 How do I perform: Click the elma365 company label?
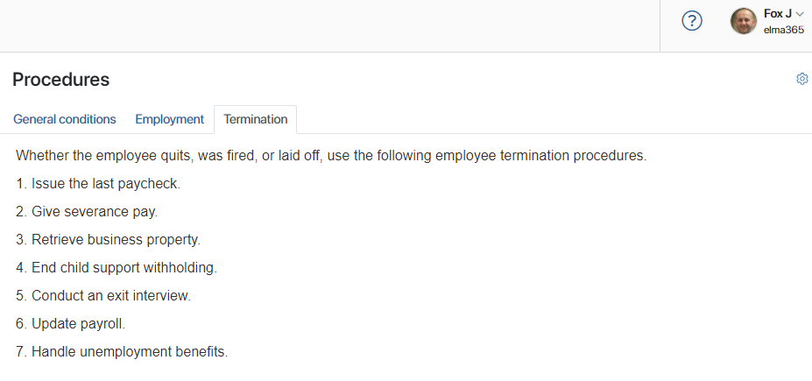(x=783, y=30)
